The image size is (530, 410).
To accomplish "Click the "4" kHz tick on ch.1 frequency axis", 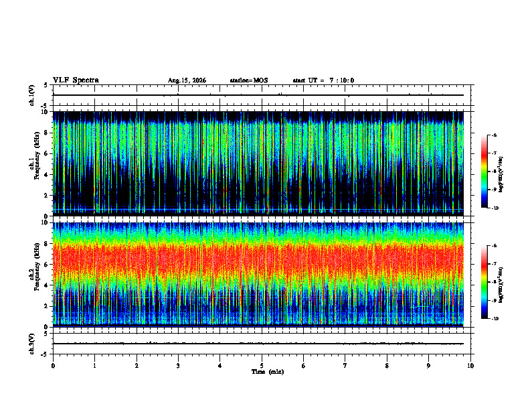I will click(47, 175).
